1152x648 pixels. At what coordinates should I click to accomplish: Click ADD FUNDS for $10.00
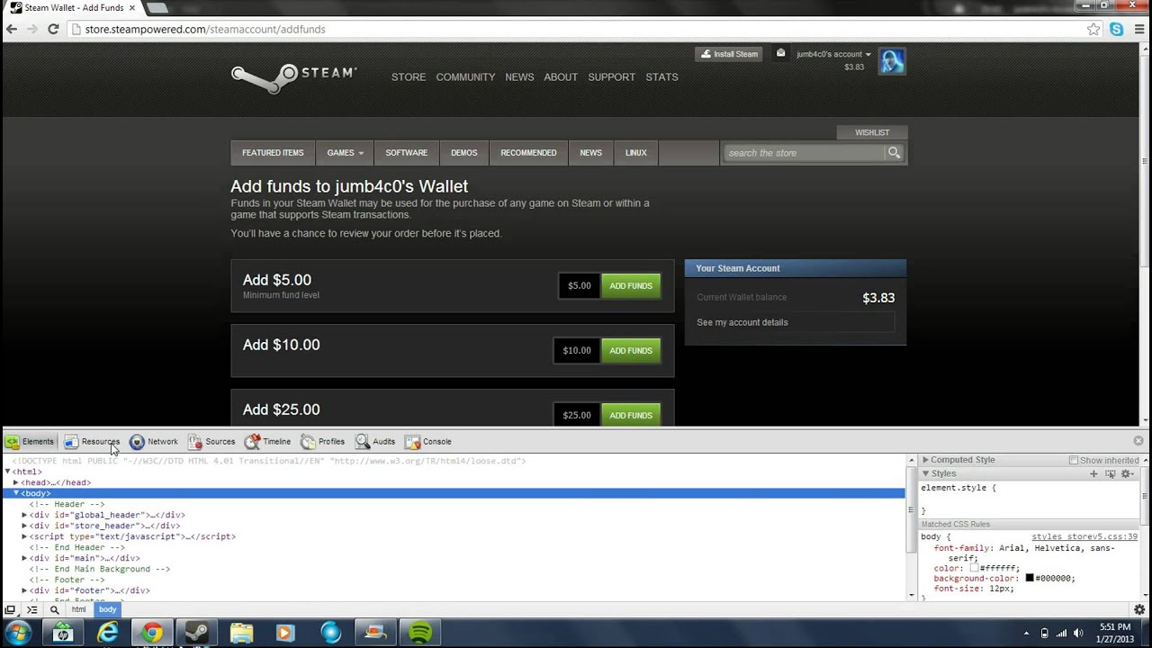631,351
